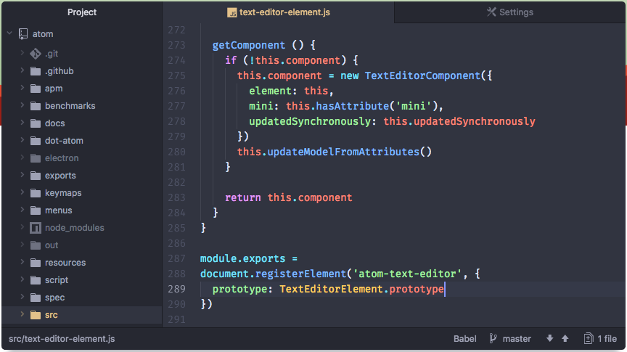
Task: Click the master branch name
Action: point(517,339)
